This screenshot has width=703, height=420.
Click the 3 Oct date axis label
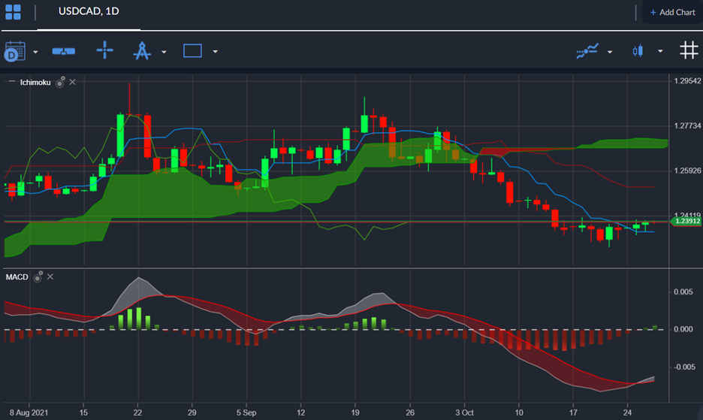[464, 412]
